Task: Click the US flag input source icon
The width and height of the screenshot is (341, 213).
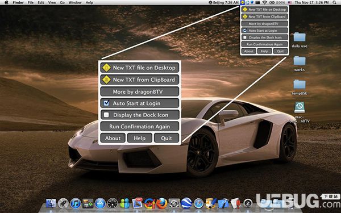Action: (290, 3)
